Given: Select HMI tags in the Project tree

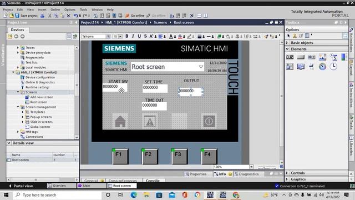Looking at the screenshot, I should click(x=32, y=132).
